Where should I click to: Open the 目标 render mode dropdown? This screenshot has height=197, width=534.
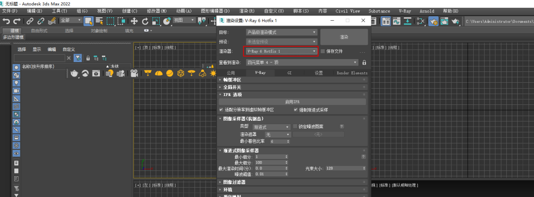(281, 33)
